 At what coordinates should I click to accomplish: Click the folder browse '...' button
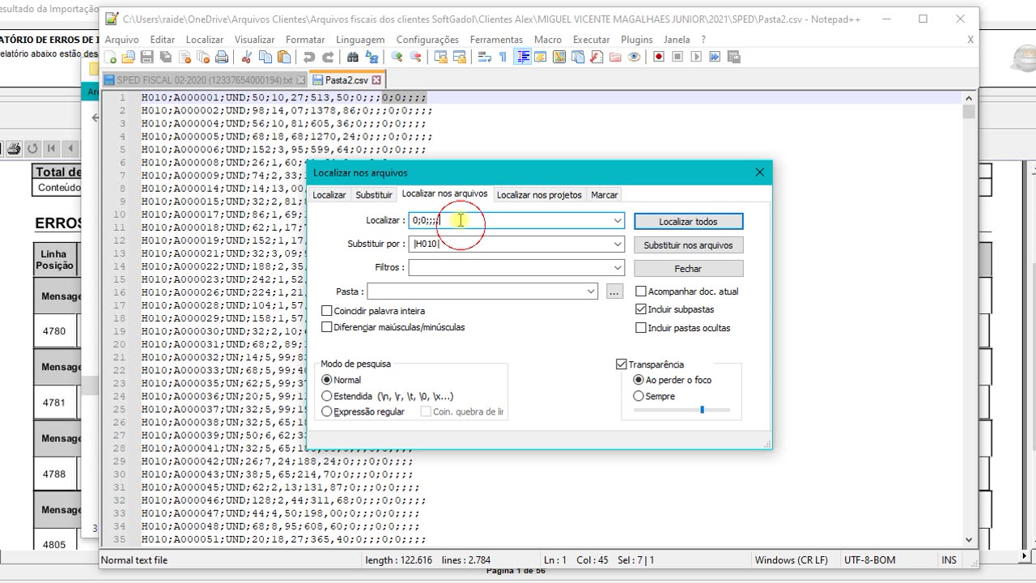pyautogui.click(x=614, y=291)
